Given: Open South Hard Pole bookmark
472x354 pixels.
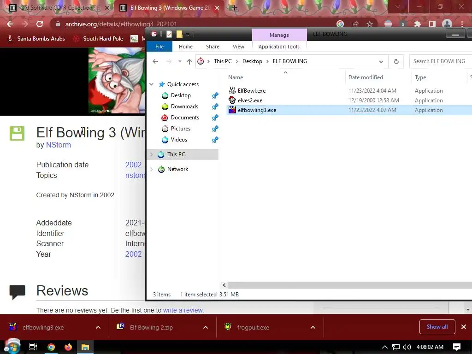Looking at the screenshot, I should click(98, 39).
